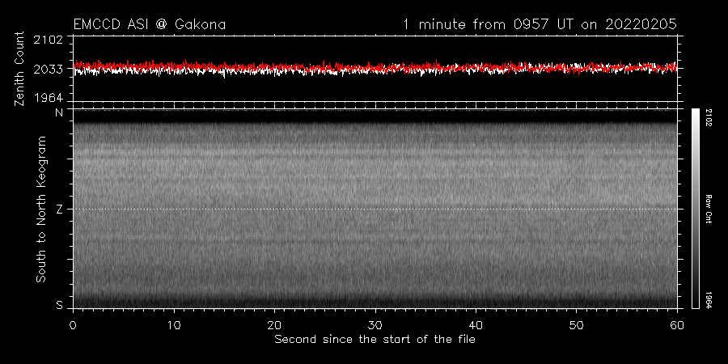728x364 pixels.
Task: Click the 60 second tick label
Action: coord(676,324)
